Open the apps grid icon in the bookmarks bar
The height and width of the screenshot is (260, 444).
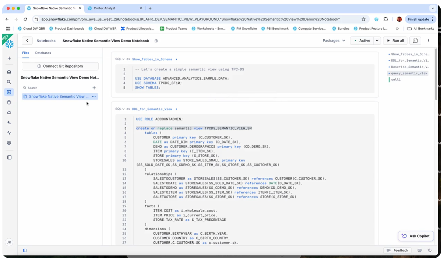[x=8, y=29]
